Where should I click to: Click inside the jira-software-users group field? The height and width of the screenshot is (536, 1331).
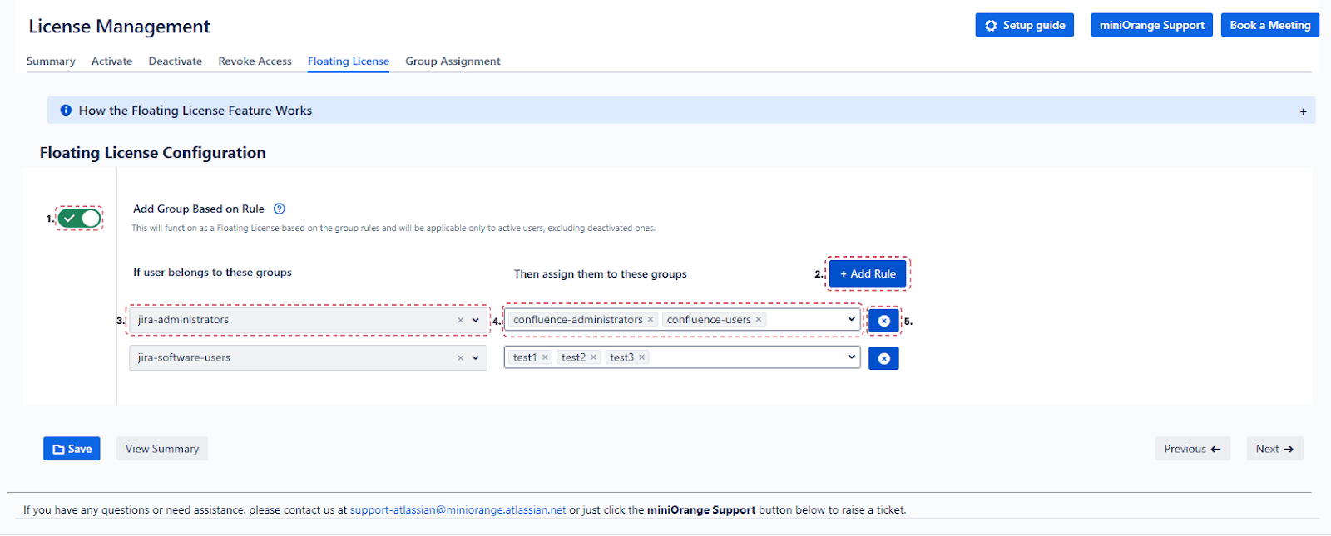click(x=308, y=358)
